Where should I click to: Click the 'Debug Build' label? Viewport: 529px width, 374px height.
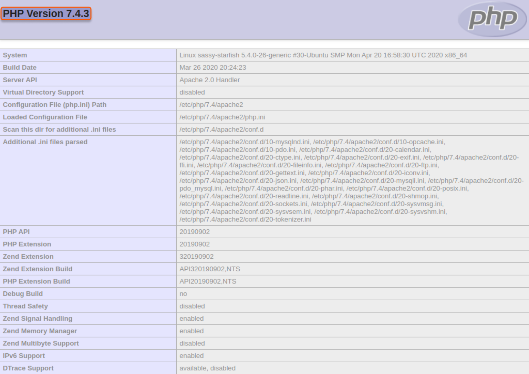pyautogui.click(x=23, y=294)
